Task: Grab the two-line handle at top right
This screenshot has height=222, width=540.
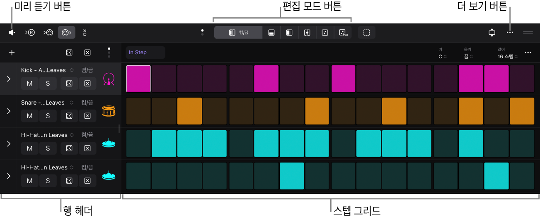Action: coord(528,32)
